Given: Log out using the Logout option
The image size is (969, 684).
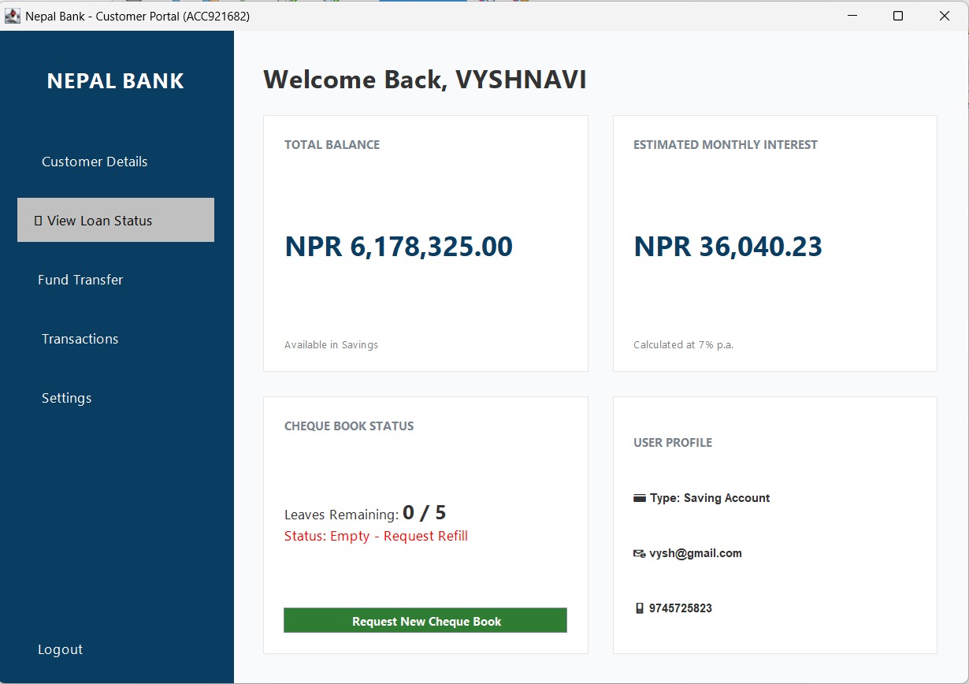Looking at the screenshot, I should coord(61,649).
